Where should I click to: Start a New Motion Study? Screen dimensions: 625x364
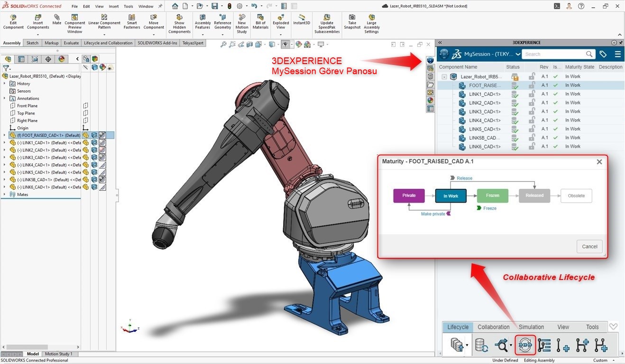[242, 24]
